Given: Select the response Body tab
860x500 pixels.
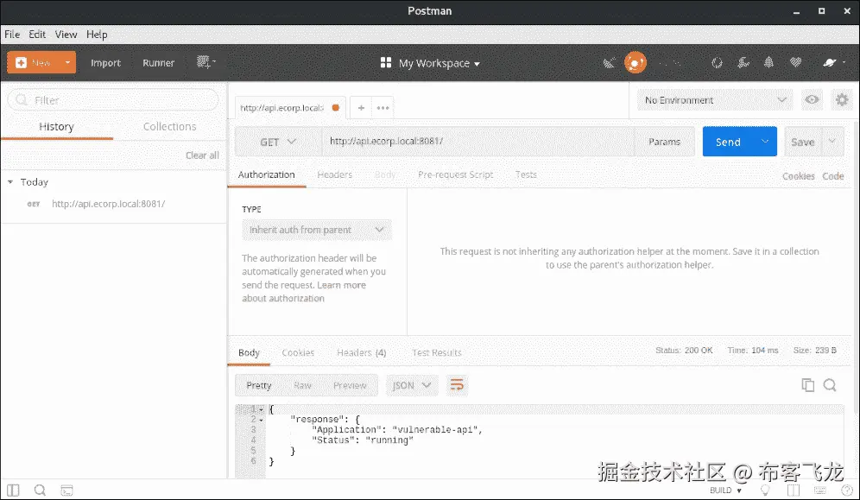Looking at the screenshot, I should click(x=249, y=353).
